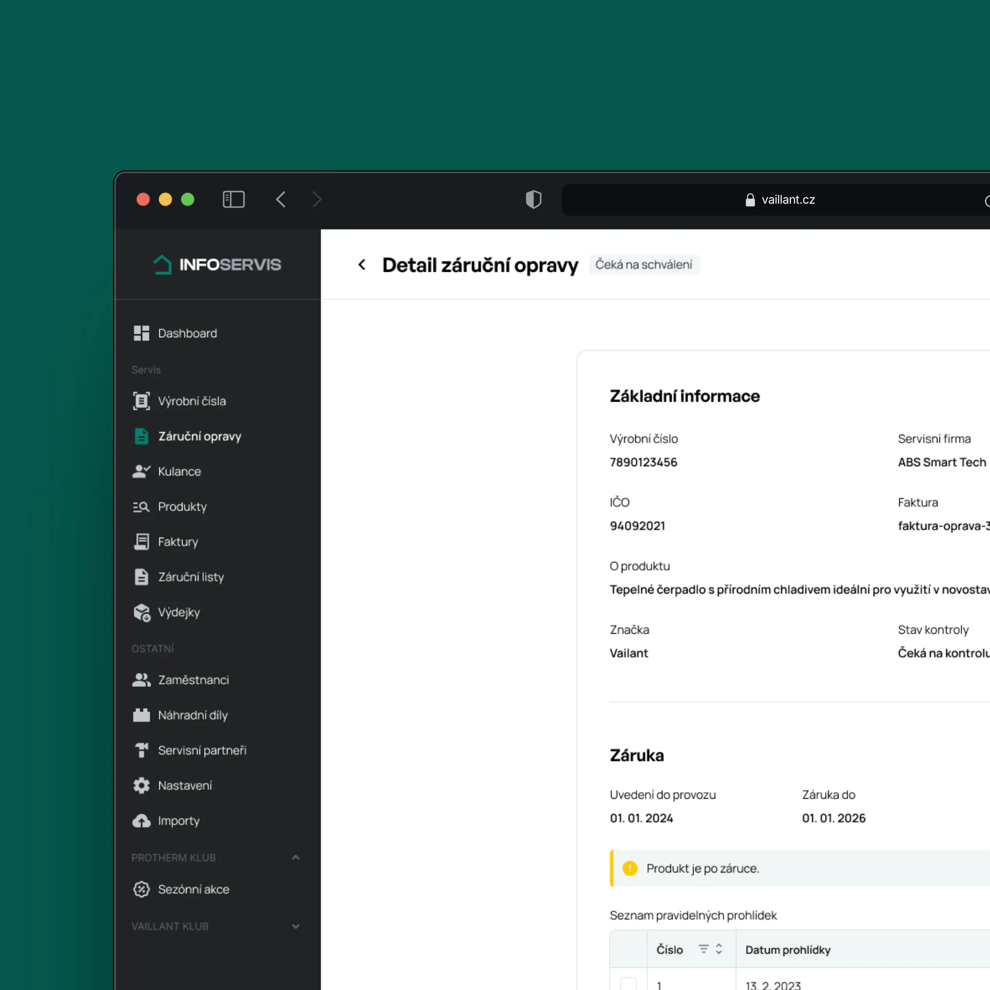The width and height of the screenshot is (990, 990).
Task: Click the Faktury receipt icon
Action: coord(141,542)
